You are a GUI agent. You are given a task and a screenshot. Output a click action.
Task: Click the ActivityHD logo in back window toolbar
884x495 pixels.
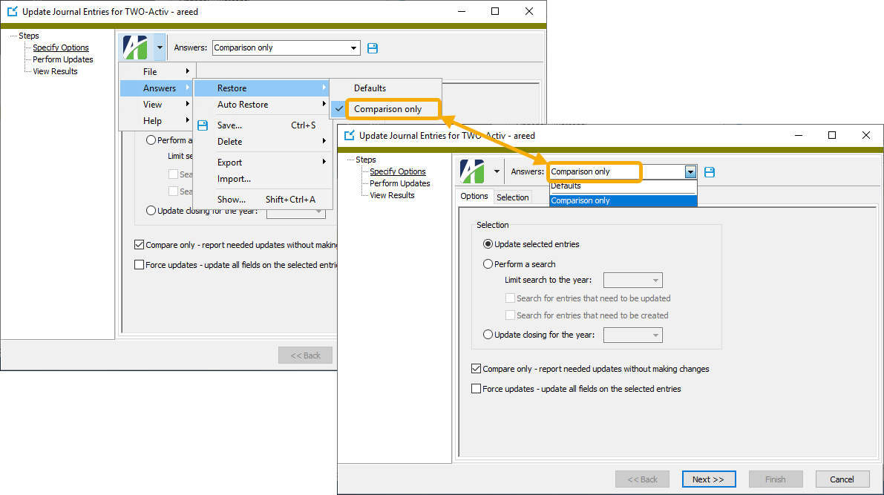pos(135,47)
